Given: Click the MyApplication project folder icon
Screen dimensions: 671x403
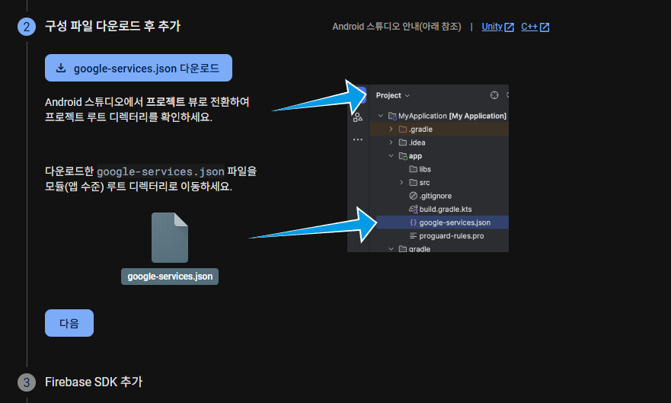Looking at the screenshot, I should point(392,116).
